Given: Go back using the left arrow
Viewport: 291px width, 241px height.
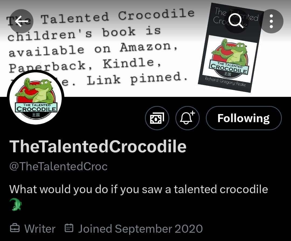Looking at the screenshot, I should tap(22, 22).
